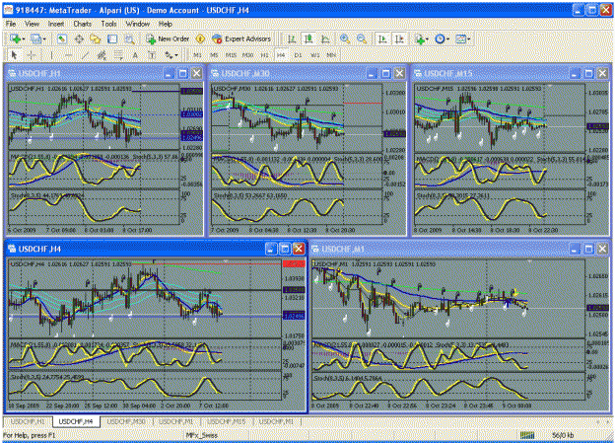
Task: Switch to the USDCHF,M15 bottom tab
Action: pos(227,421)
